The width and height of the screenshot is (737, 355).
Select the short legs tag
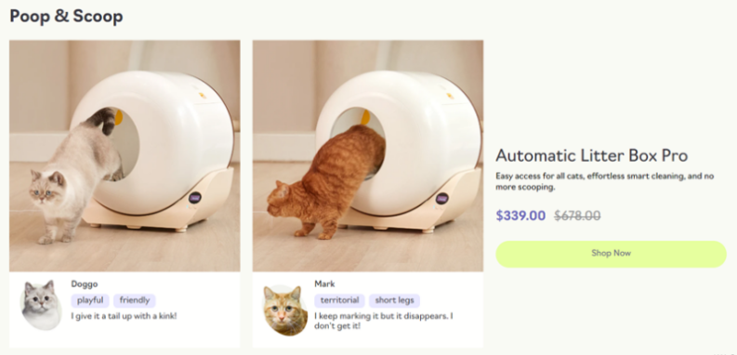(394, 300)
